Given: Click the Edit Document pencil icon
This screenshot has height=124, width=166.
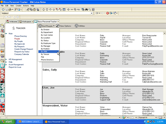Looking at the screenshot, I should click(15, 9).
